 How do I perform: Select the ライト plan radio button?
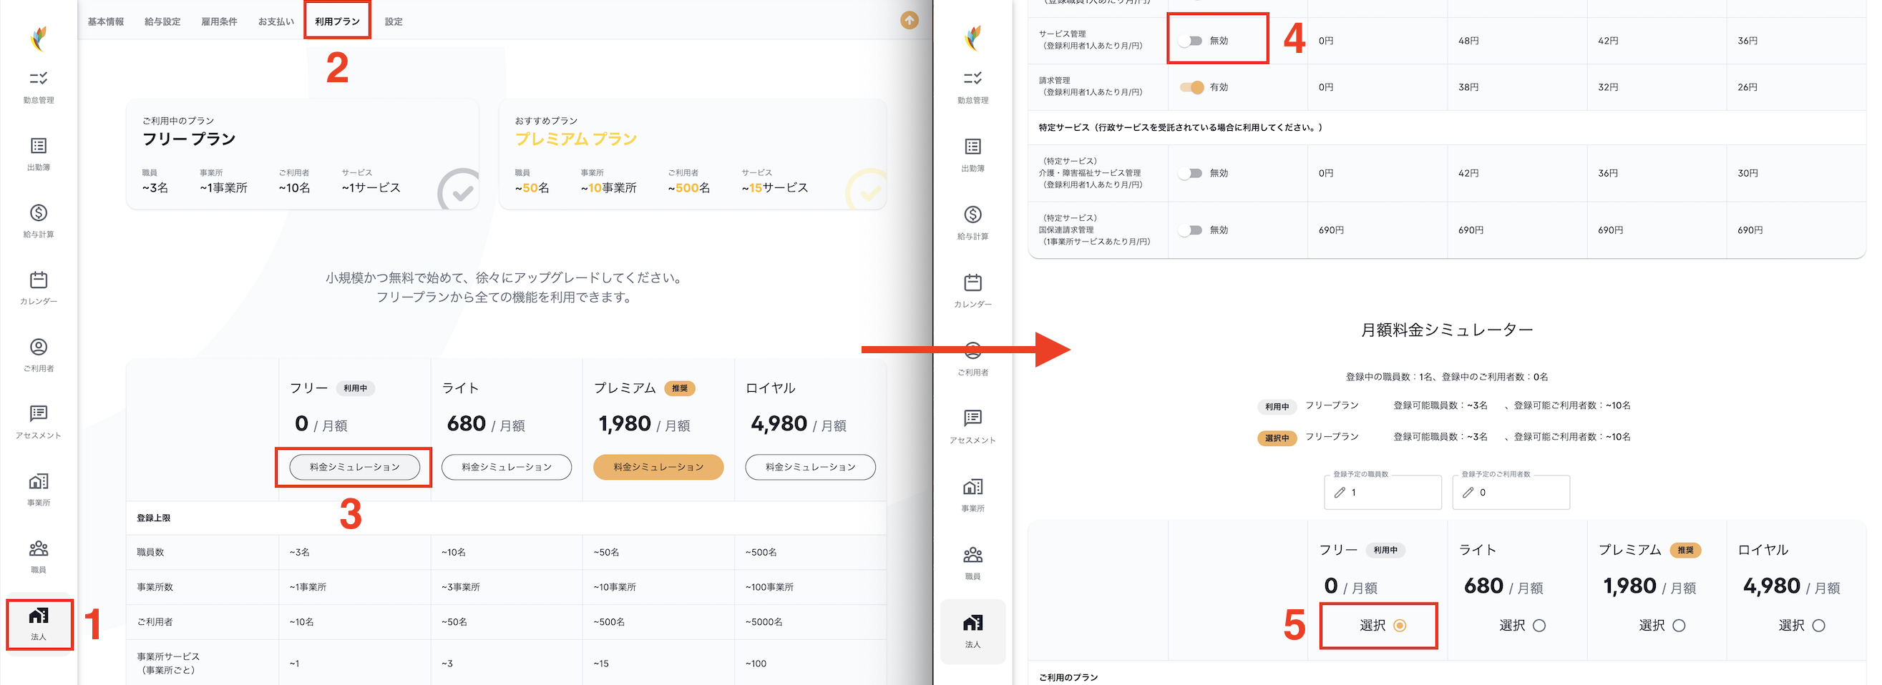pyautogui.click(x=1539, y=626)
